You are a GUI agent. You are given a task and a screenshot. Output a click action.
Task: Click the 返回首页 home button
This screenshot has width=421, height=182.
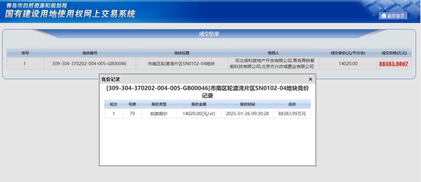pyautogui.click(x=393, y=16)
